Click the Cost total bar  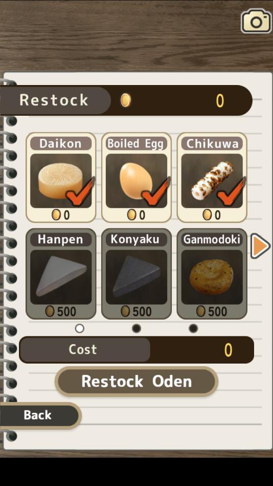(136, 350)
